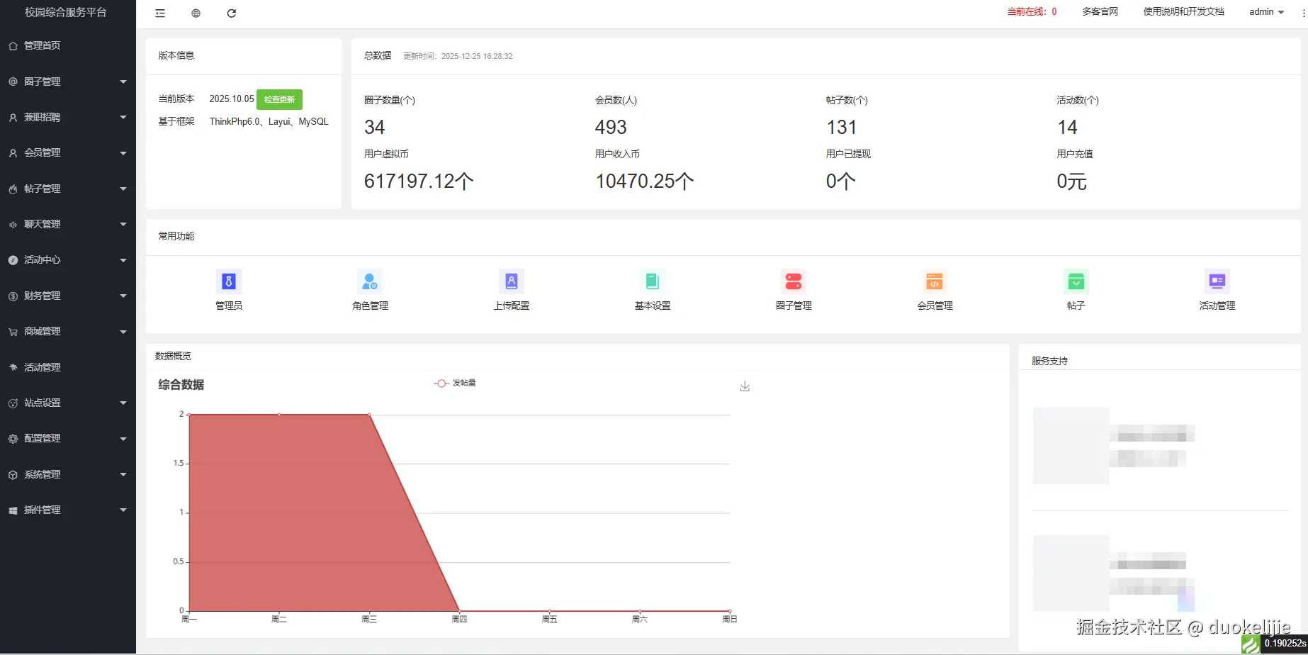Screen dimensions: 1308x655
Task: Click the 服务支持 panel heading
Action: coord(1049,361)
